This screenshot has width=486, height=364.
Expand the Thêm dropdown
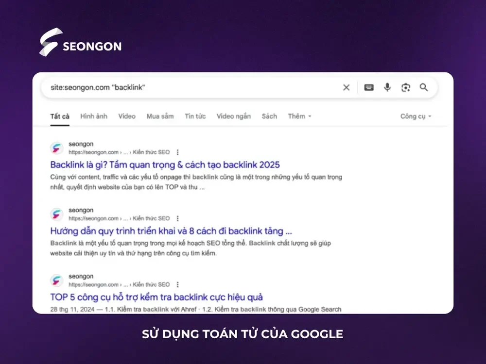[x=299, y=116]
